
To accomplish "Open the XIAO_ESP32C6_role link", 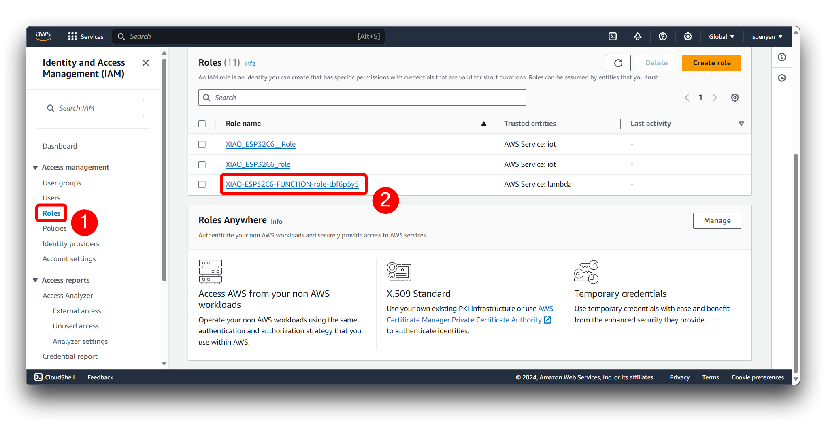I will [258, 164].
